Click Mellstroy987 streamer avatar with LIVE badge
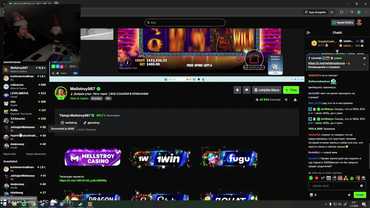The height and width of the screenshot is (208, 370). (x=61, y=92)
